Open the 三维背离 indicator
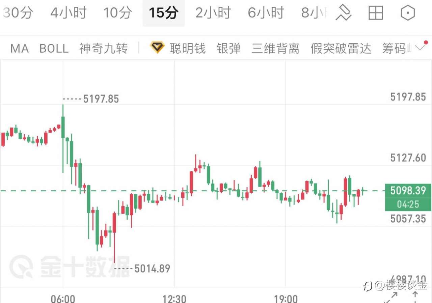Screen dimensions: 432x303 (x=275, y=49)
